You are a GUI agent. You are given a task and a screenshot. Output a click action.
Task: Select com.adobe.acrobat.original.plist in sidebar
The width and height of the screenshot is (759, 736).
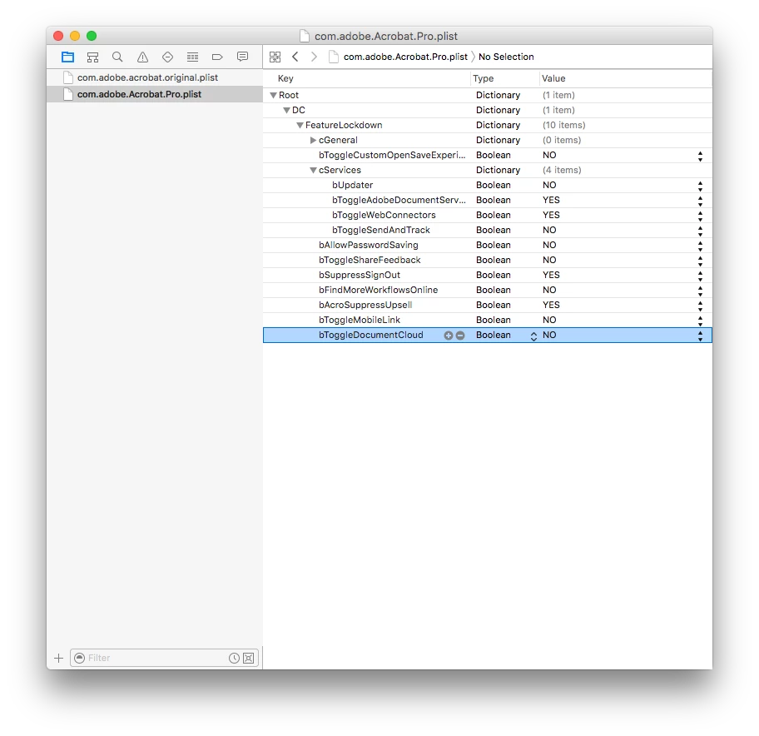point(155,77)
